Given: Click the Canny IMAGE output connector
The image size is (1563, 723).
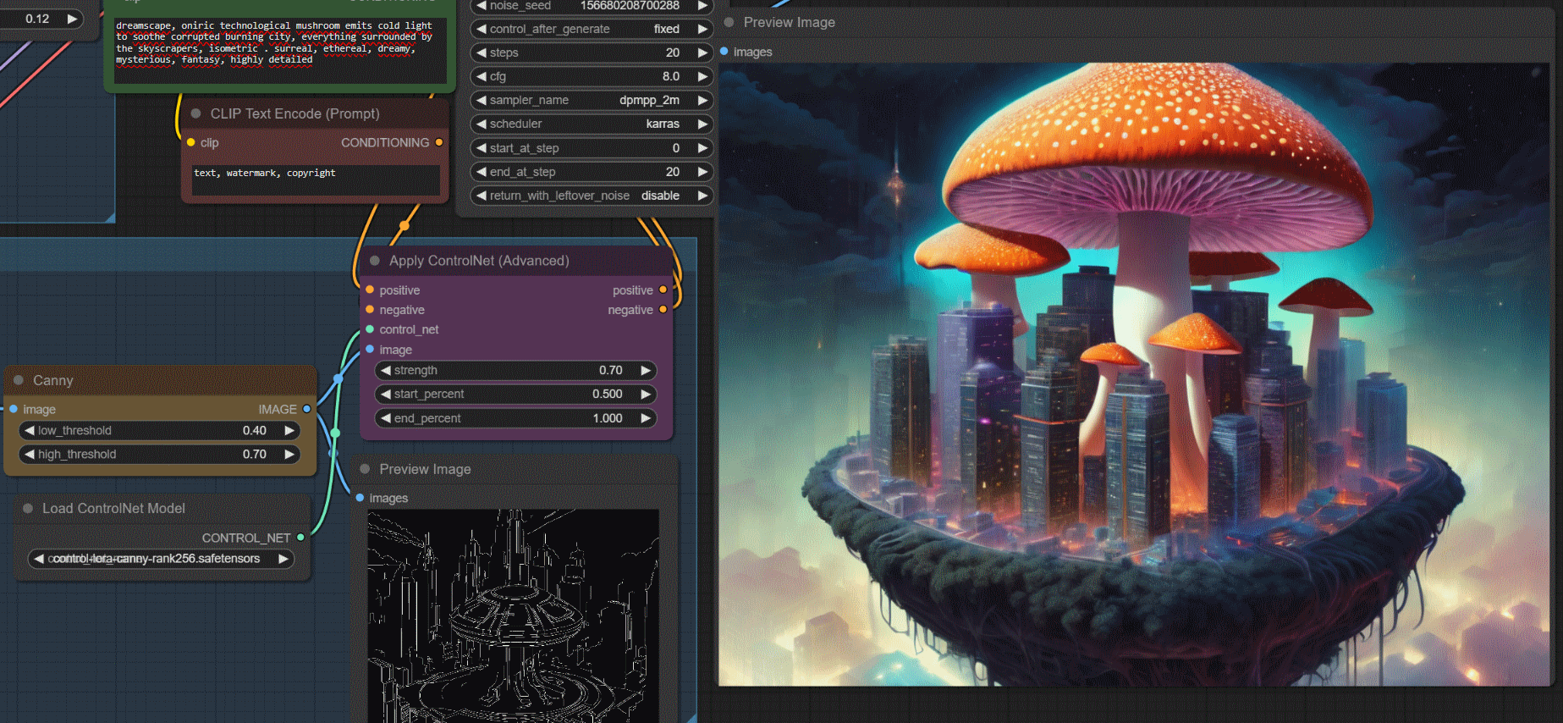Looking at the screenshot, I should point(306,409).
